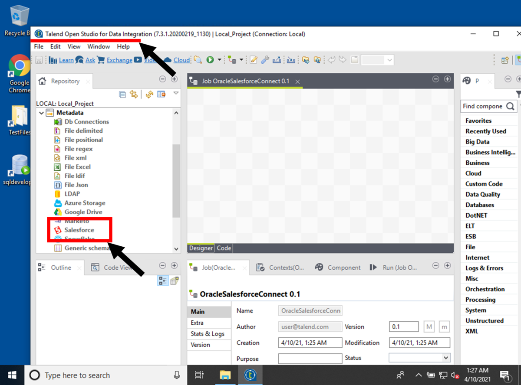The height and width of the screenshot is (385, 521).
Task: Open the View menu
Action: pos(74,46)
